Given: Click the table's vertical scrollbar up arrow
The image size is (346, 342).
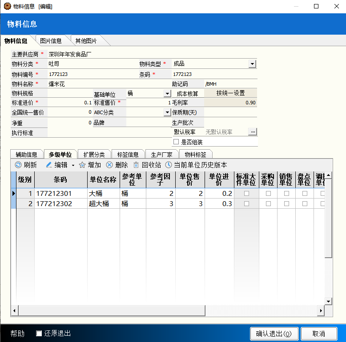Looking at the screenshot, I should point(328,175).
